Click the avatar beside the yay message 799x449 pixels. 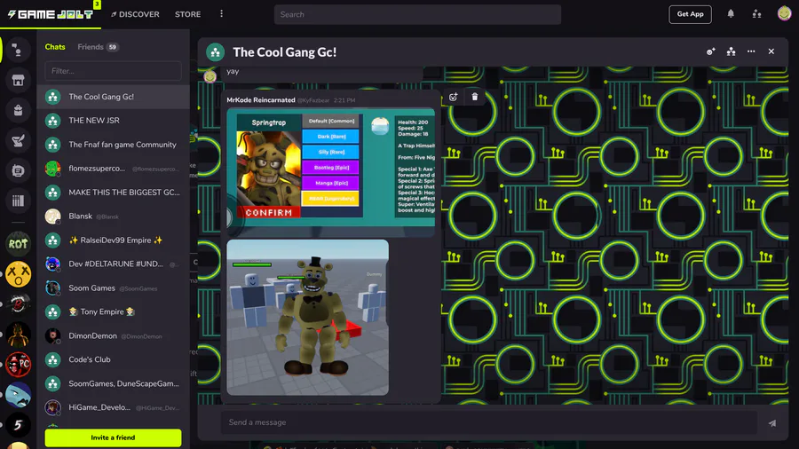click(x=210, y=76)
